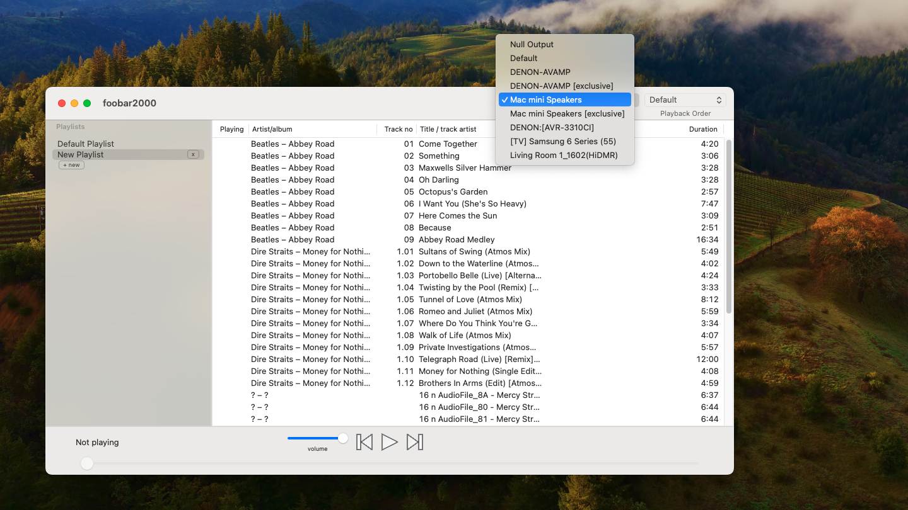Skip to the previous track

(364, 442)
